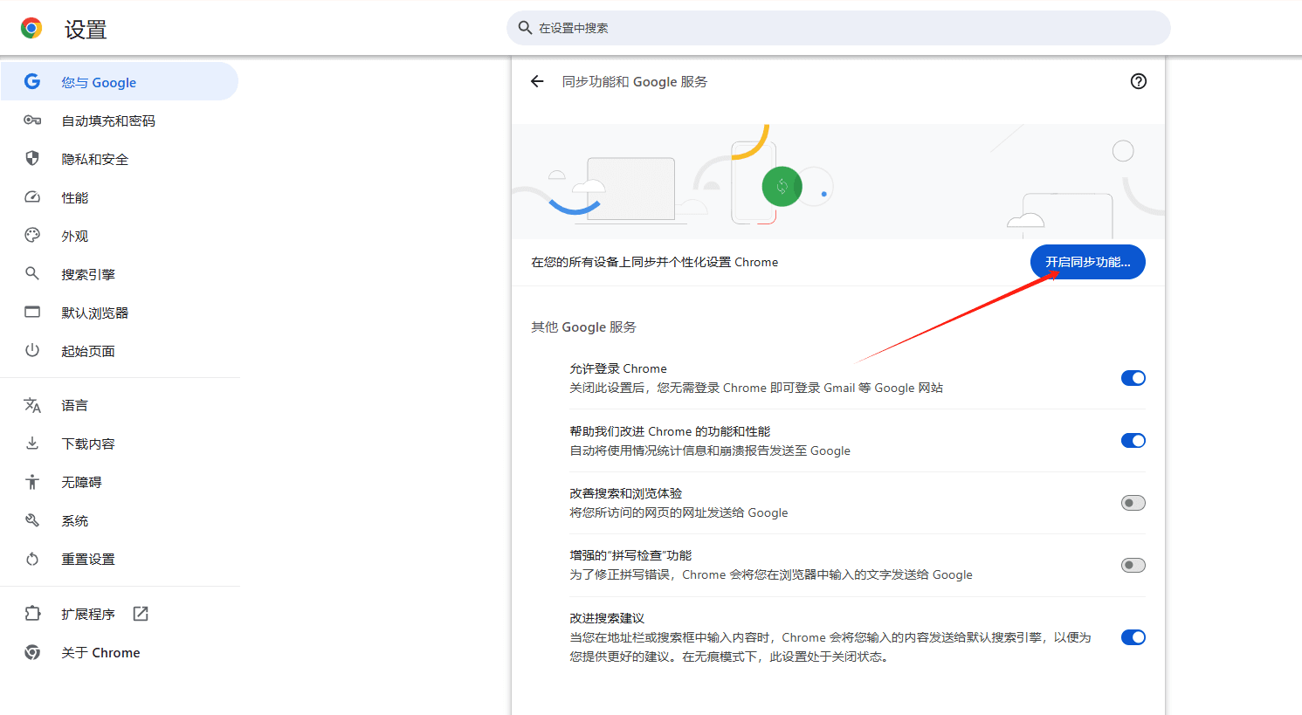Open the 外观 settings page
The height and width of the screenshot is (715, 1302).
click(119, 236)
